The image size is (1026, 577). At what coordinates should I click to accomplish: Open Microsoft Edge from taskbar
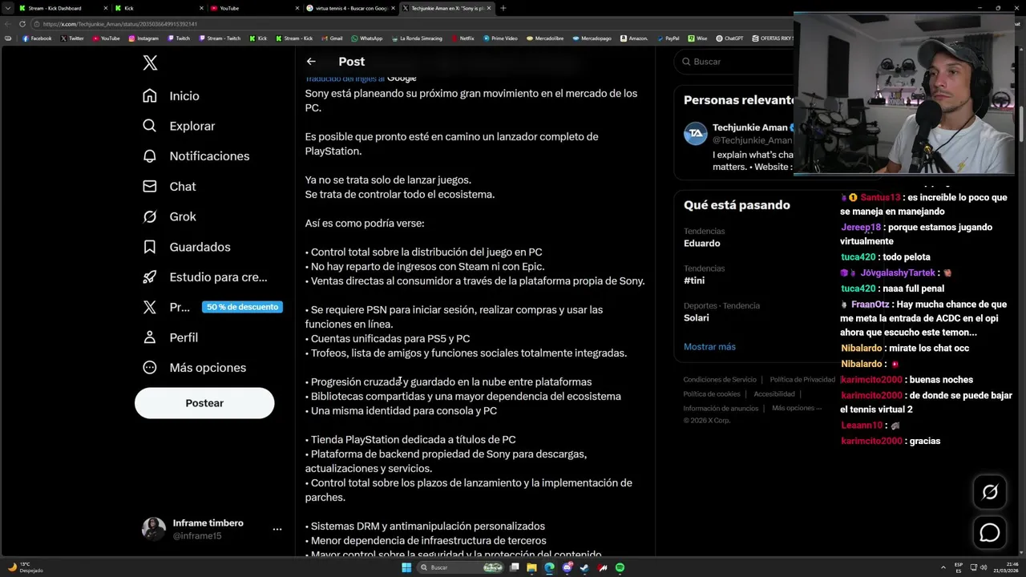tap(549, 567)
